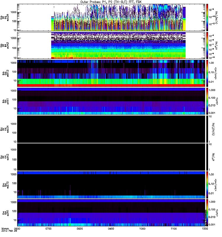This screenshot has height=237, width=222.
Task: Click the empty thc fft edc34 panel
Action: (x=111, y=129)
